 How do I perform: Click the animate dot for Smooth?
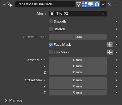tap(116, 22)
